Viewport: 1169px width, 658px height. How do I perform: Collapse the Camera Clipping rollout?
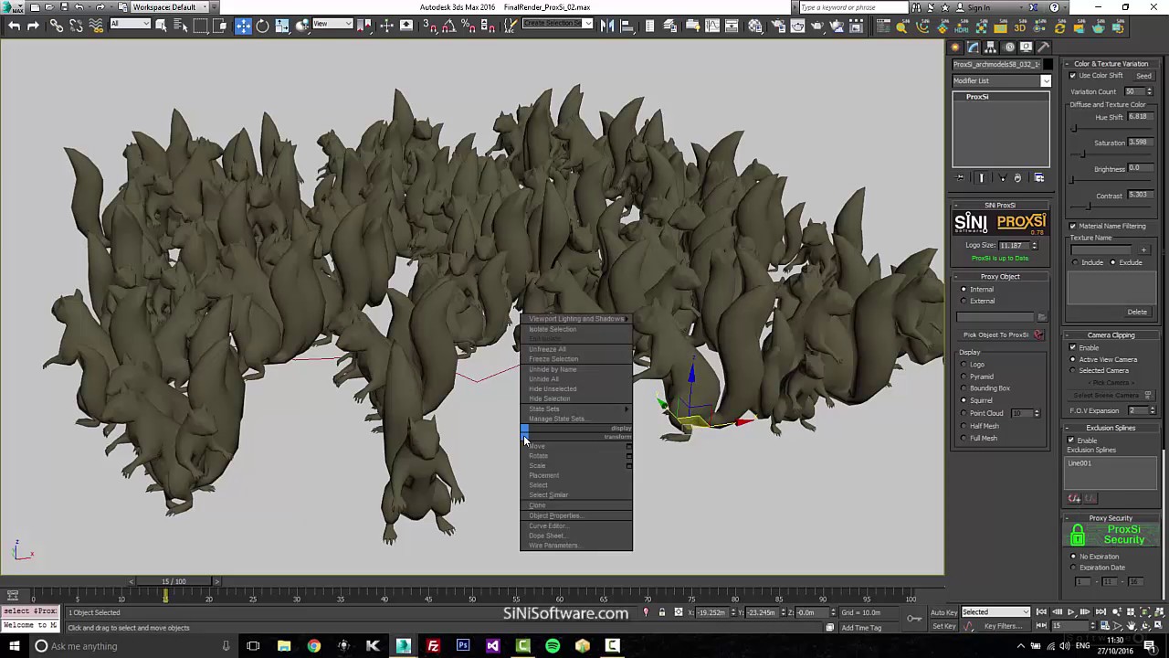click(x=1111, y=335)
